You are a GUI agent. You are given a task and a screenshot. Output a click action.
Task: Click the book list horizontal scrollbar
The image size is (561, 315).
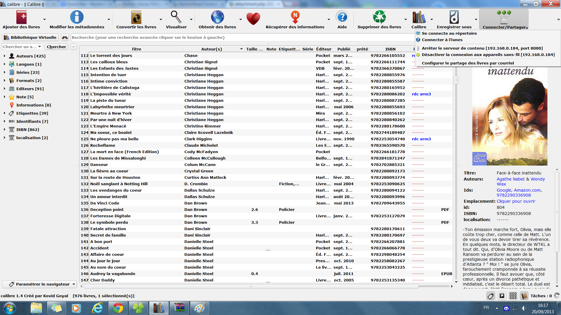point(251,286)
